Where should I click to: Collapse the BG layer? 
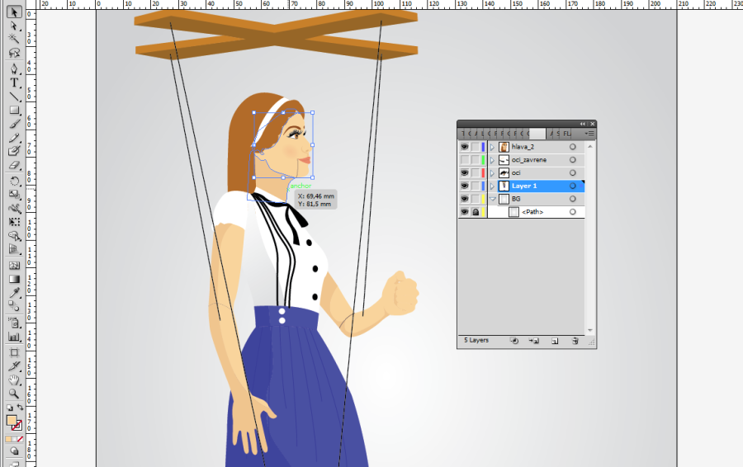(x=492, y=200)
